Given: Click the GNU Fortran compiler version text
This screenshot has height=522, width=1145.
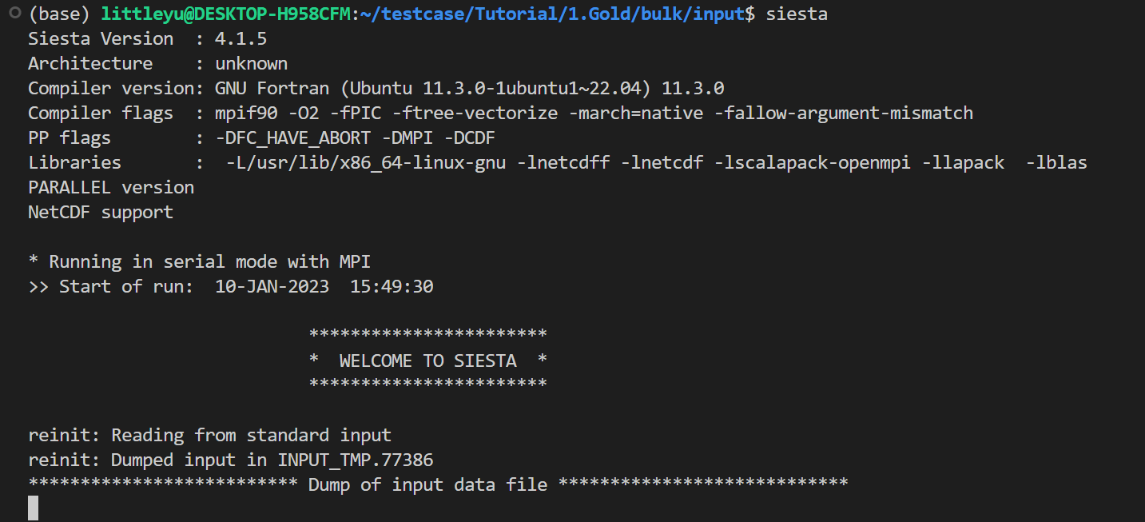Looking at the screenshot, I should coord(469,88).
